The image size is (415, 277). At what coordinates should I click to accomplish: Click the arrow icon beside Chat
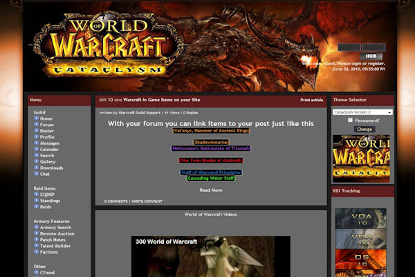36,174
